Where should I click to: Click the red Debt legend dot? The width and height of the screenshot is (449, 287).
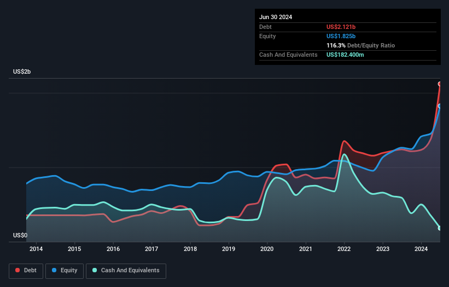(x=18, y=270)
